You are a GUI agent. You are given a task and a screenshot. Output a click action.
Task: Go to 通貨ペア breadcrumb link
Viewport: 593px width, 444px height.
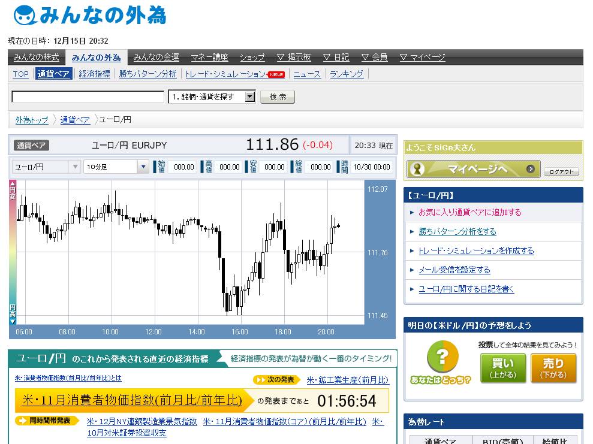tap(75, 120)
